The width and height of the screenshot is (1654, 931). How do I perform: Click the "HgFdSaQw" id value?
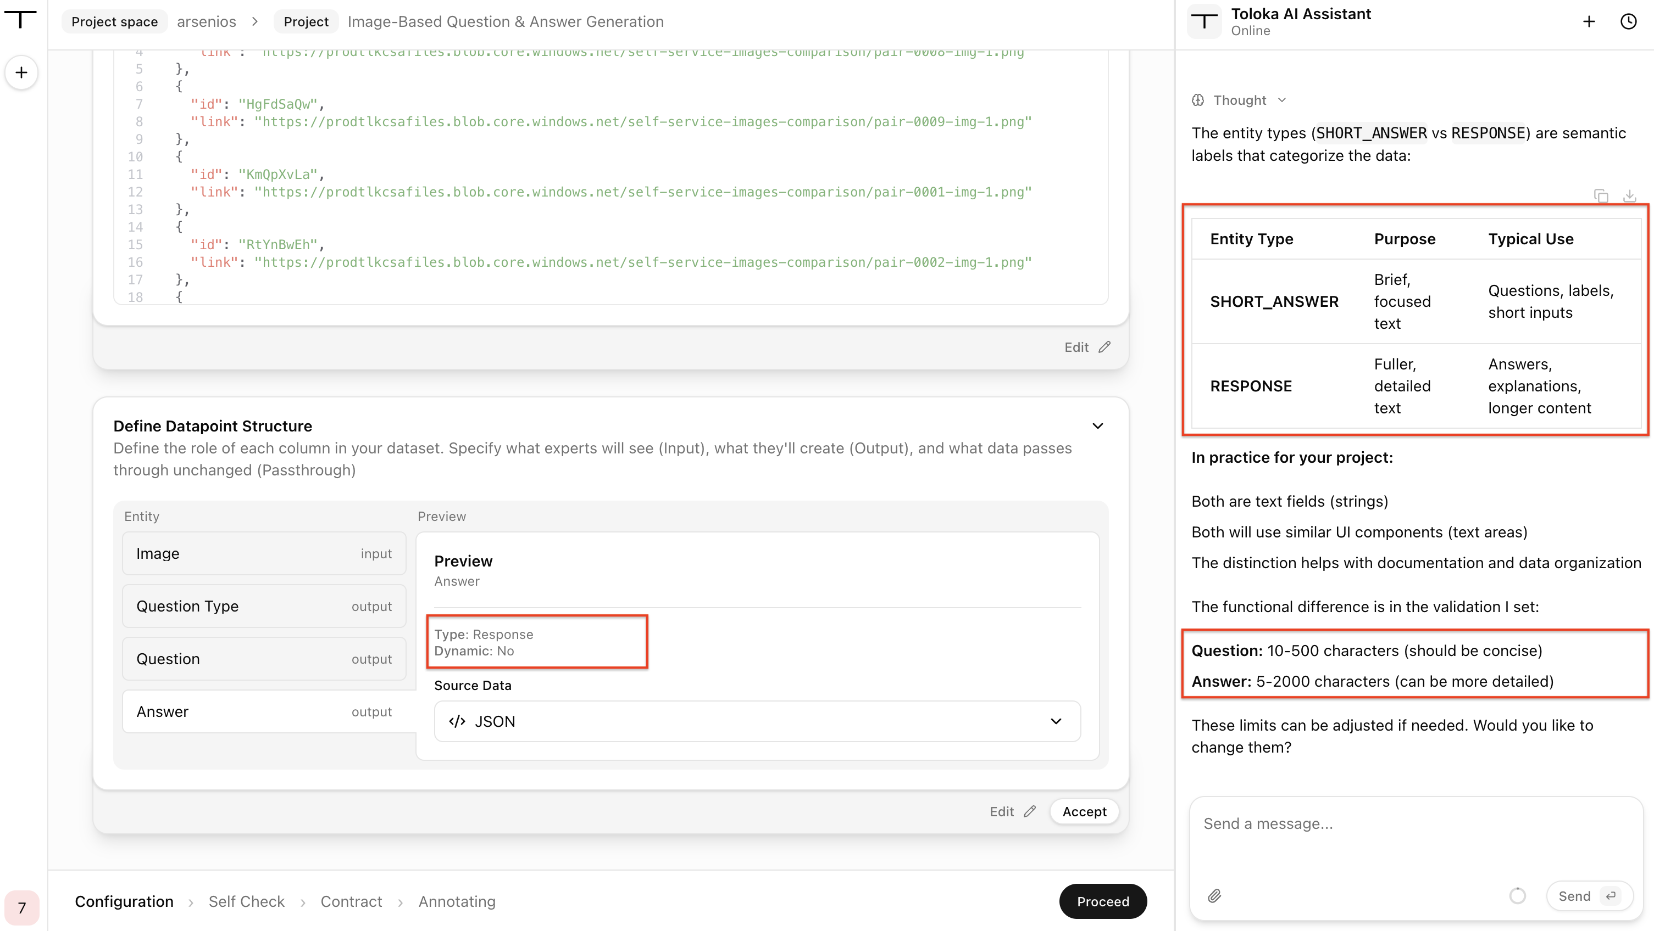tap(277, 104)
